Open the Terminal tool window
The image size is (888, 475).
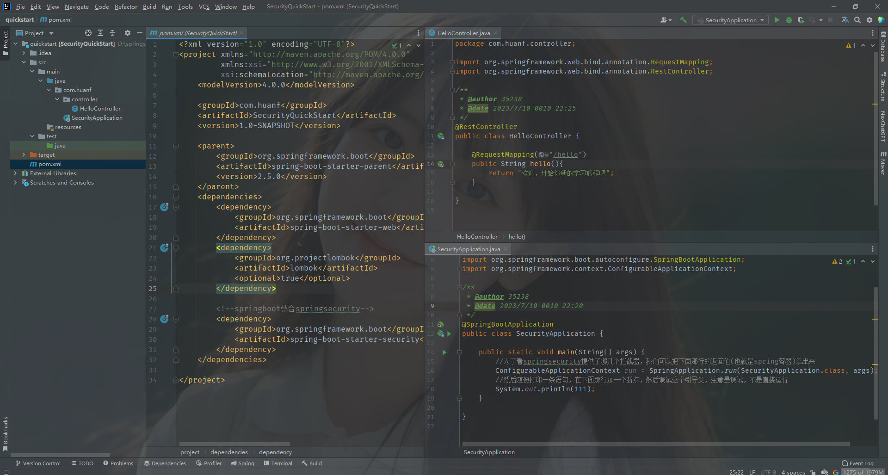278,463
